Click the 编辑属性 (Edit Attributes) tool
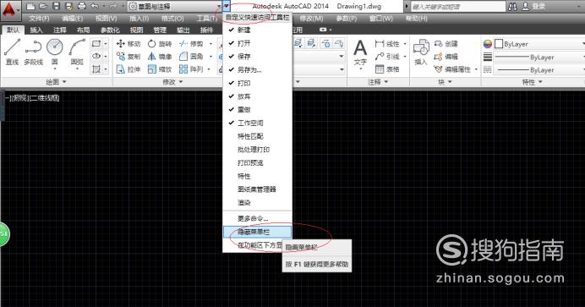585x307 pixels. pyautogui.click(x=452, y=69)
